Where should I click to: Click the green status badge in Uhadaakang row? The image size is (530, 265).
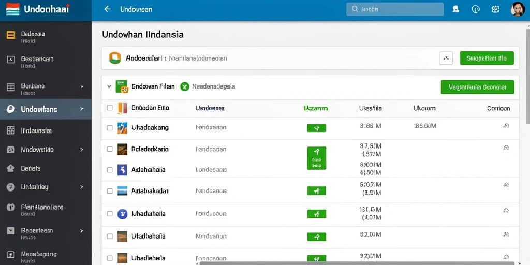coord(317,128)
